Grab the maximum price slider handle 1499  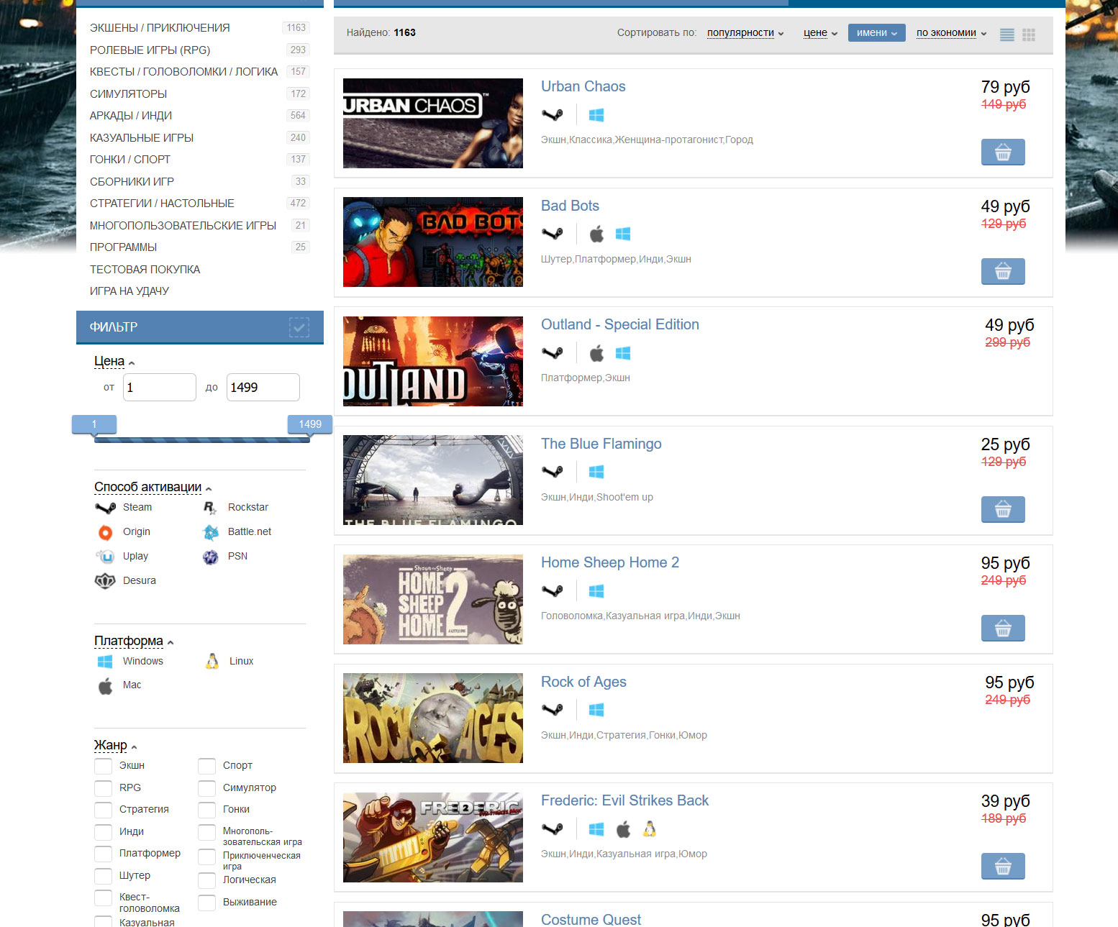310,424
